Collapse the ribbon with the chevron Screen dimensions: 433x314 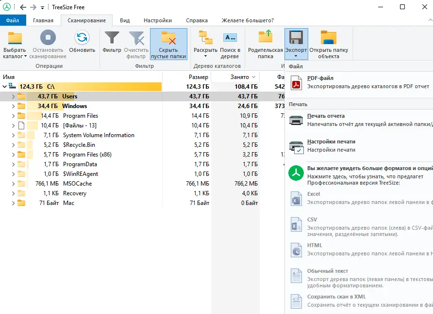430,20
